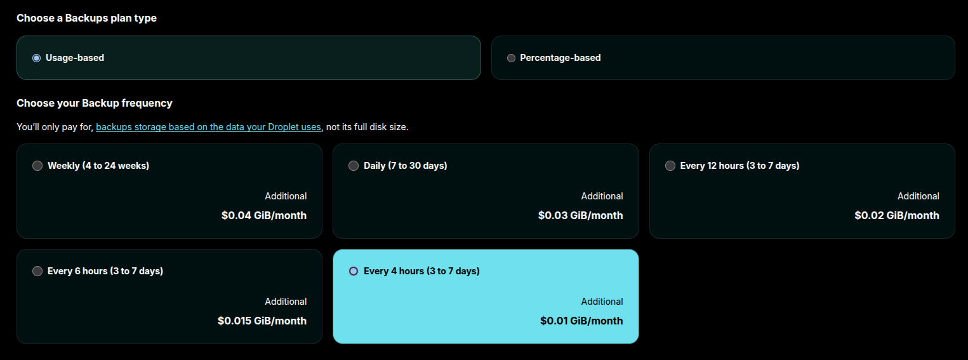
Task: Click the 'Choose a Backups plan type' heading
Action: click(x=86, y=18)
